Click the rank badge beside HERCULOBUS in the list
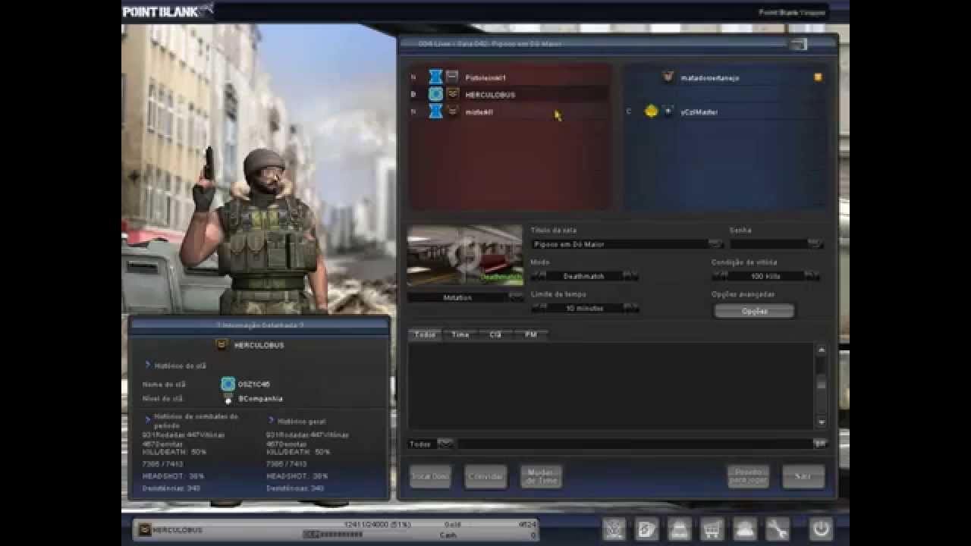Image resolution: width=971 pixels, height=546 pixels. [x=452, y=94]
